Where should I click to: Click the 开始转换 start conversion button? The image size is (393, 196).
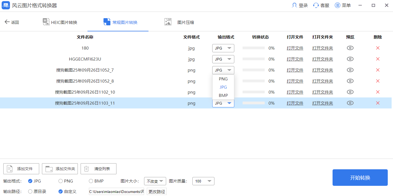pos(360,178)
